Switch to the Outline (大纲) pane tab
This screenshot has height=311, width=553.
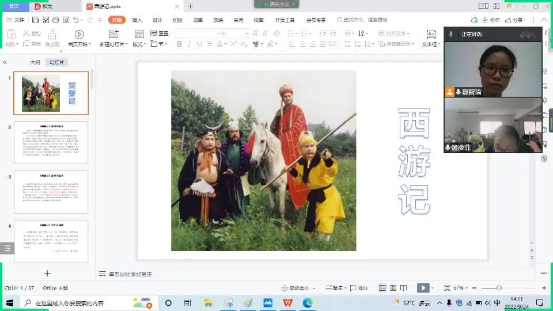(35, 62)
